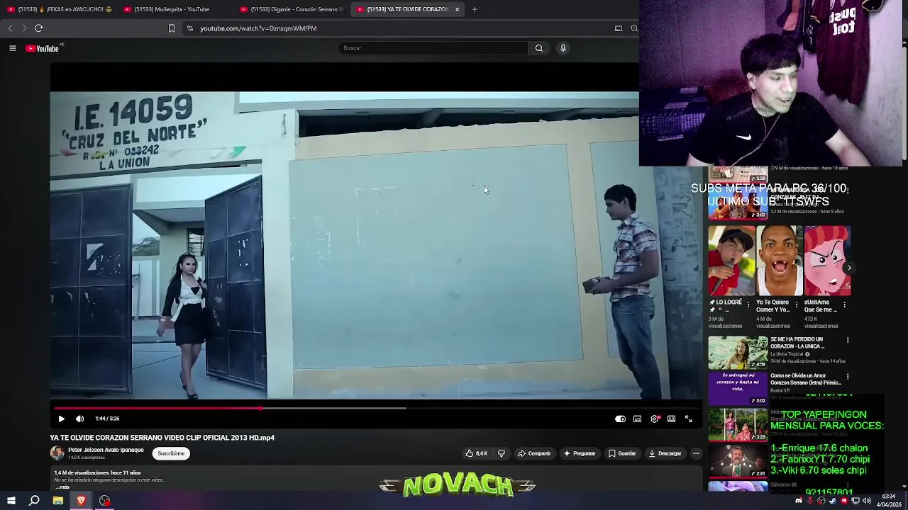Open the Brave browser taskbar icon
Screen dimensions: 908x510
click(82, 501)
